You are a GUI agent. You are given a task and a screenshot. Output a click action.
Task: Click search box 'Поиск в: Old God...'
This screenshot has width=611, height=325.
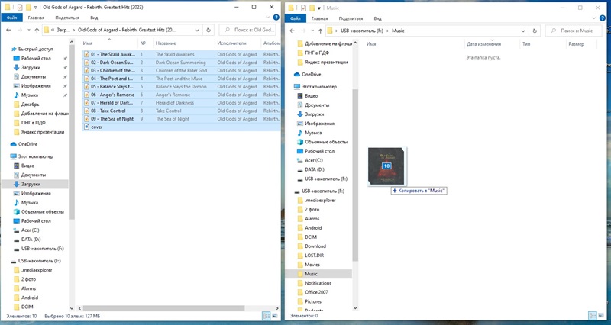point(247,30)
